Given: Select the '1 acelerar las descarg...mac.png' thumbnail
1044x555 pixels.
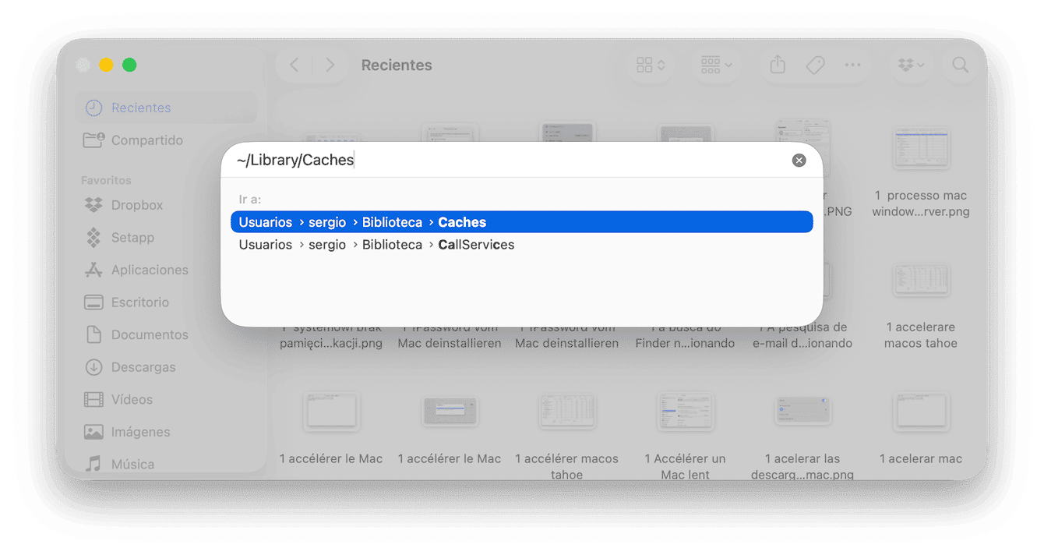Looking at the screenshot, I should coord(802,412).
